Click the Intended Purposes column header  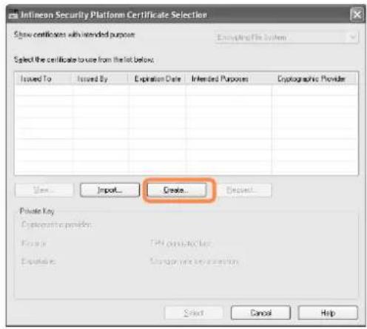(x=229, y=78)
